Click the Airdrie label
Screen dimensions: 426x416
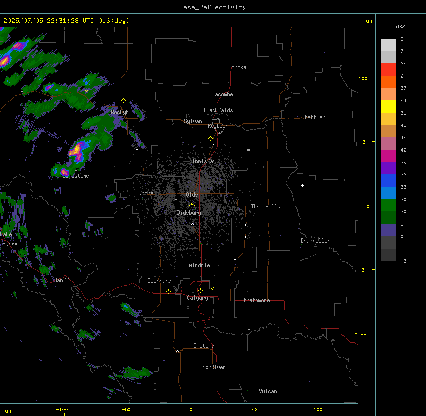(199, 265)
